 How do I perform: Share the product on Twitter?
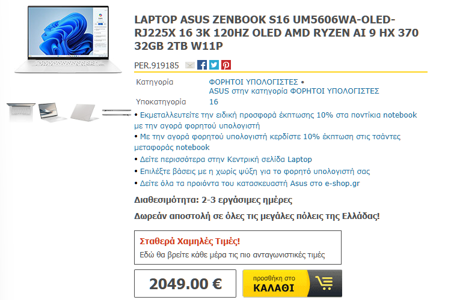tap(213, 65)
